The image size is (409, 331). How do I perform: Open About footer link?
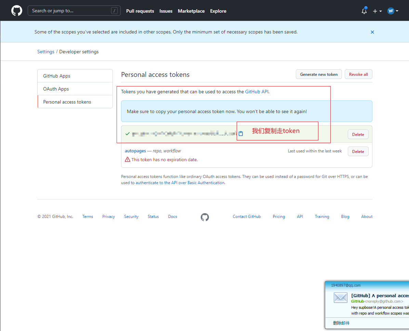367,217
